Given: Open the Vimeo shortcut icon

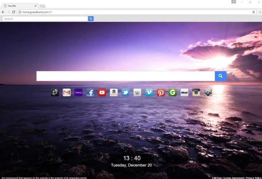Looking at the screenshot, I should tap(149, 92).
